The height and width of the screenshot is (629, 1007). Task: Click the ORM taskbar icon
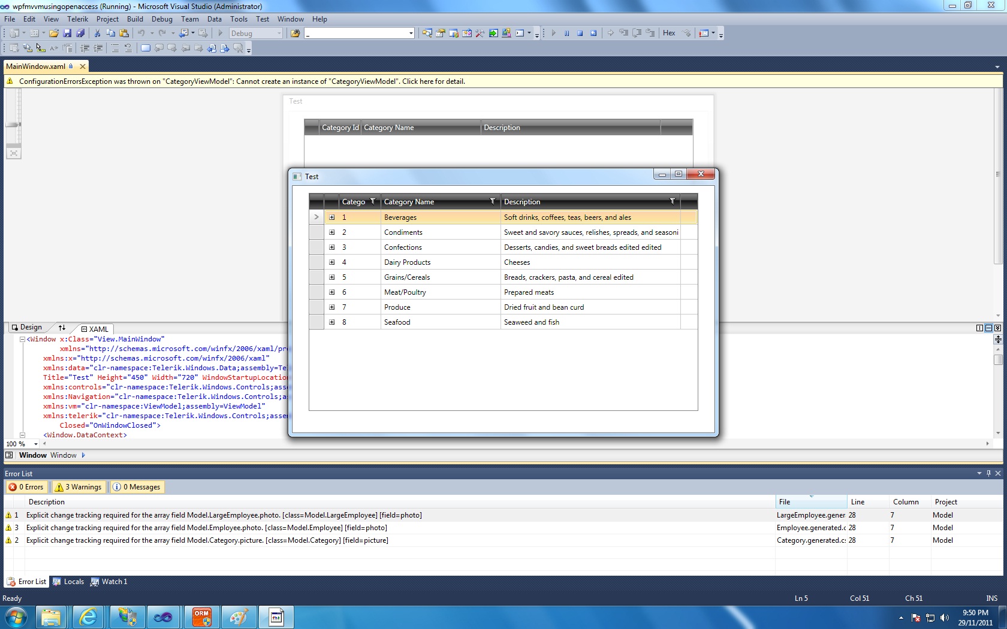202,617
